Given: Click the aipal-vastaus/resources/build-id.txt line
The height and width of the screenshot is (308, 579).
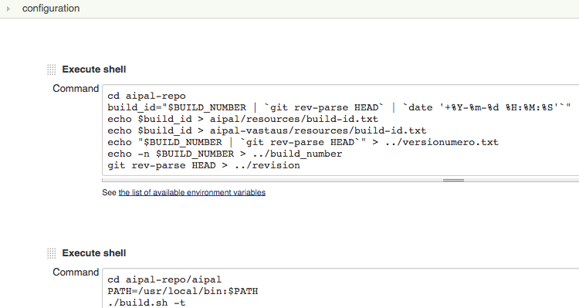Looking at the screenshot, I should click(x=266, y=130).
